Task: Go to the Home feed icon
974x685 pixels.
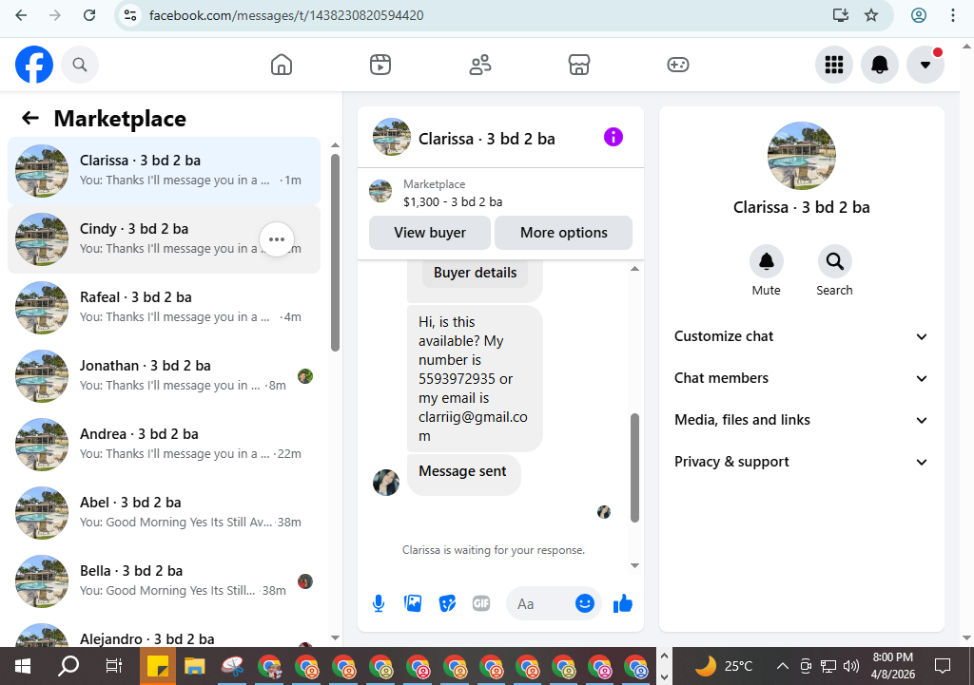Action: tap(282, 65)
